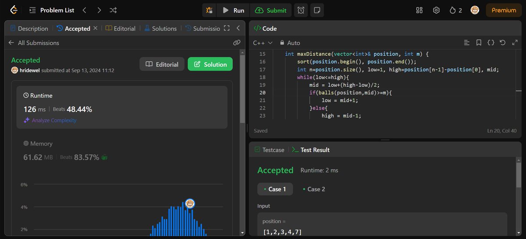Image resolution: width=526 pixels, height=239 pixels.
Task: Go back to All Submissions
Action: tap(34, 43)
